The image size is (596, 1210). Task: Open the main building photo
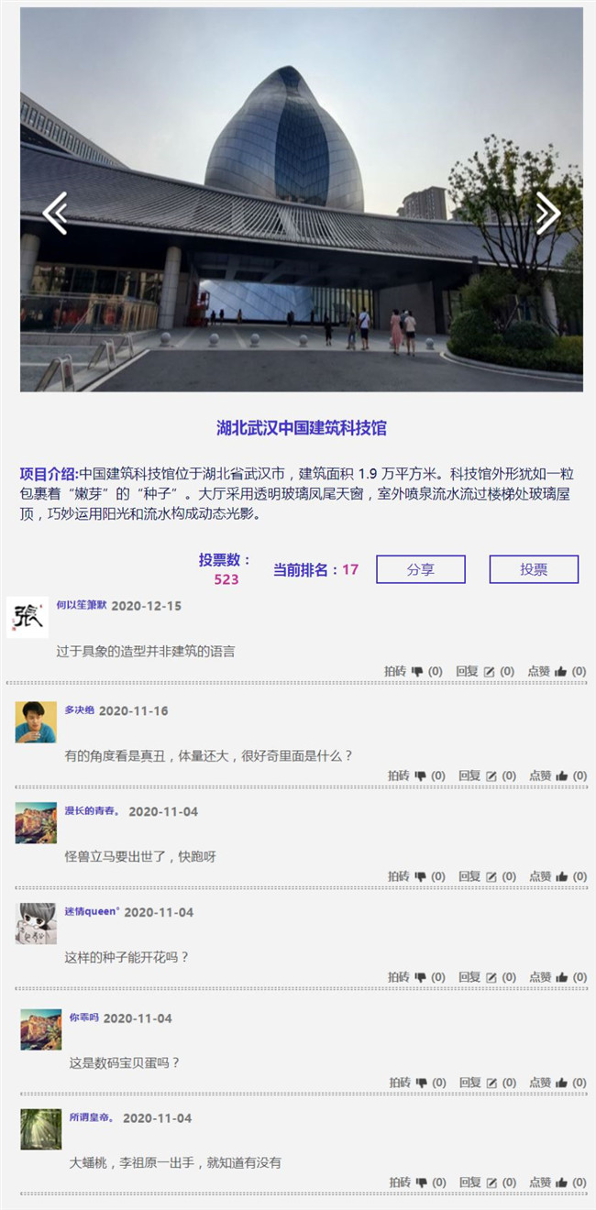coord(302,200)
